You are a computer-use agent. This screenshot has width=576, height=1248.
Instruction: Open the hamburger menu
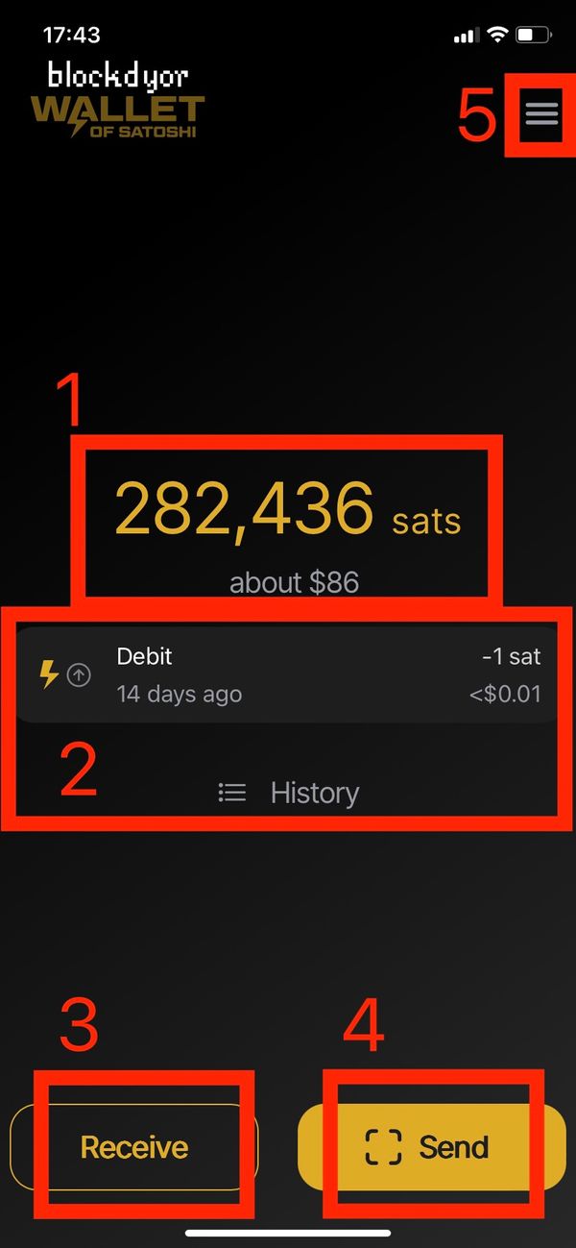[540, 115]
